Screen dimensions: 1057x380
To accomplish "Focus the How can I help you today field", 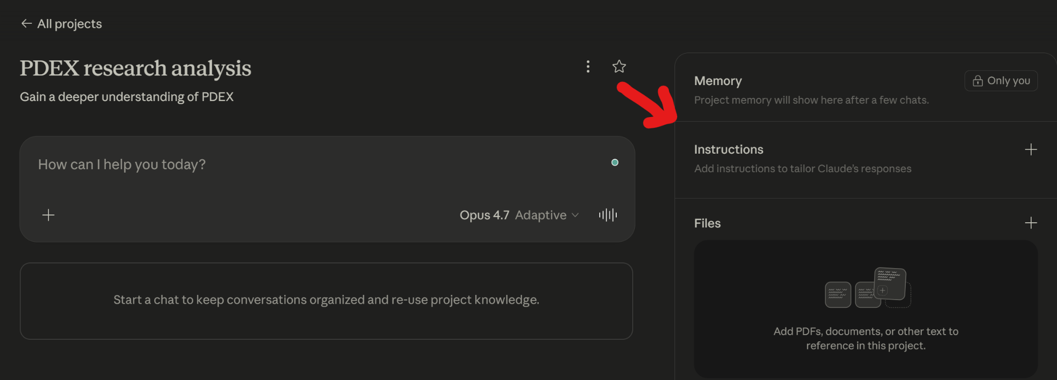I will click(x=320, y=165).
